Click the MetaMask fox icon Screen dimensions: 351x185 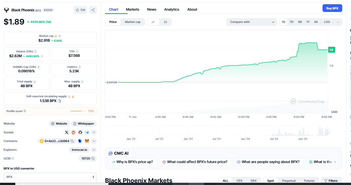87,141
